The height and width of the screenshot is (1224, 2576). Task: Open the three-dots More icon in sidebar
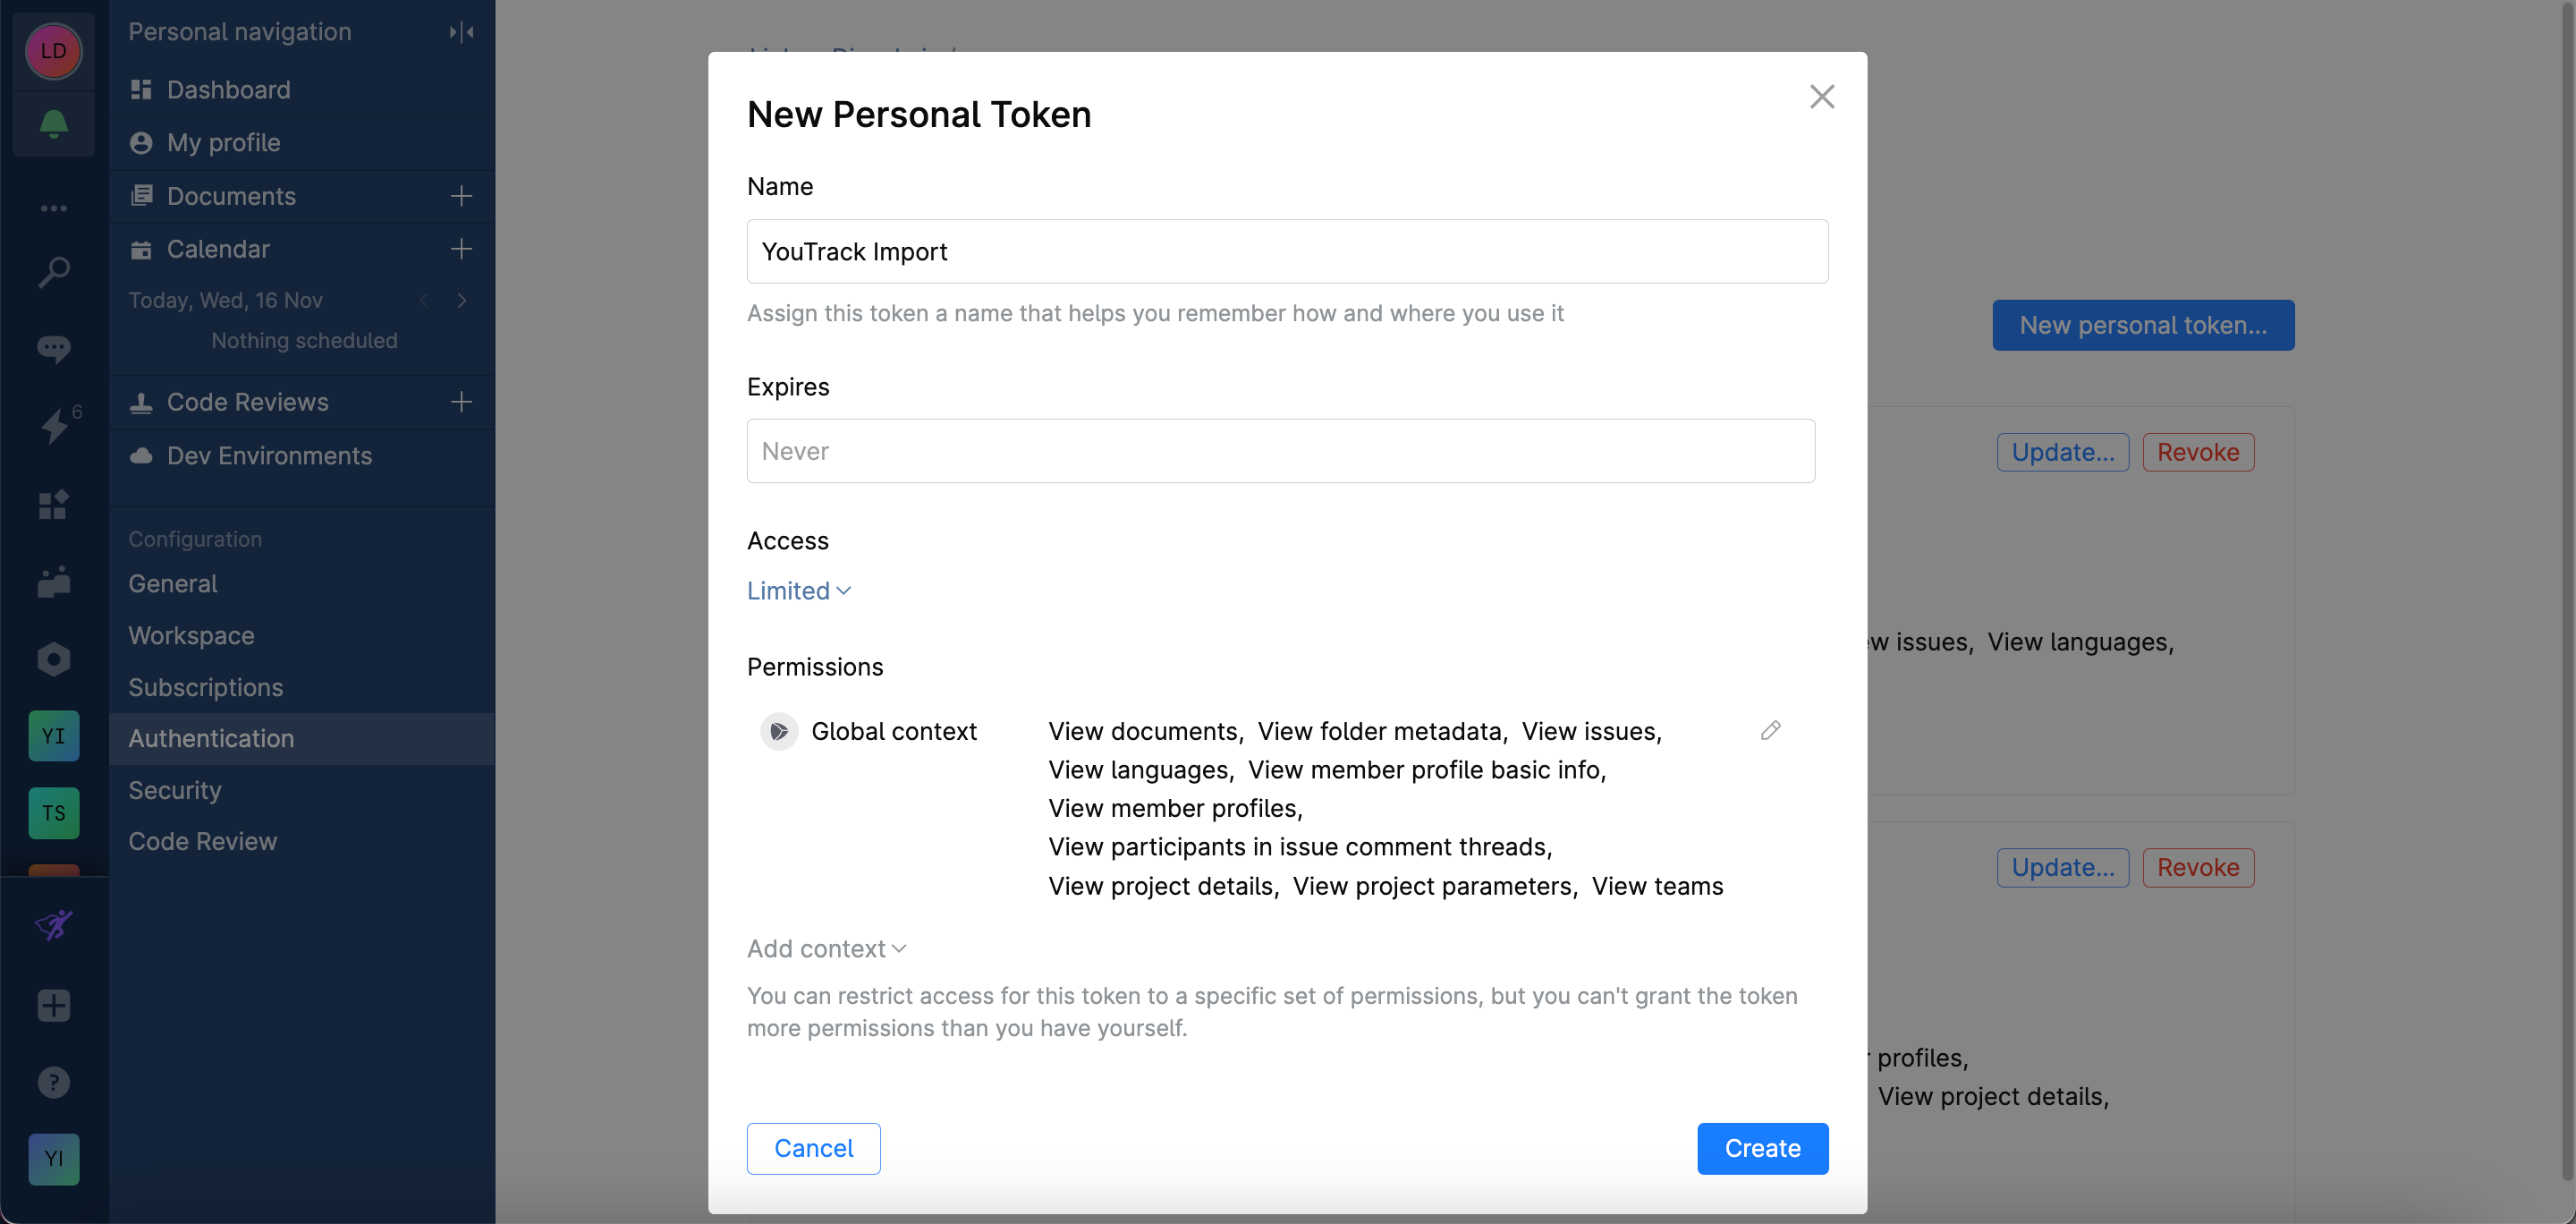pos(53,207)
